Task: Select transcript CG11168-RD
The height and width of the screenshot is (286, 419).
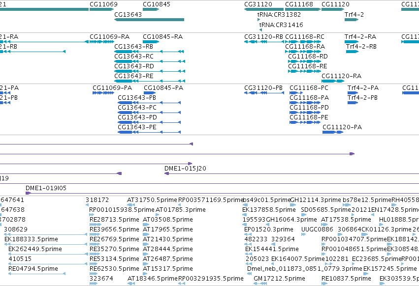Action: point(304,61)
